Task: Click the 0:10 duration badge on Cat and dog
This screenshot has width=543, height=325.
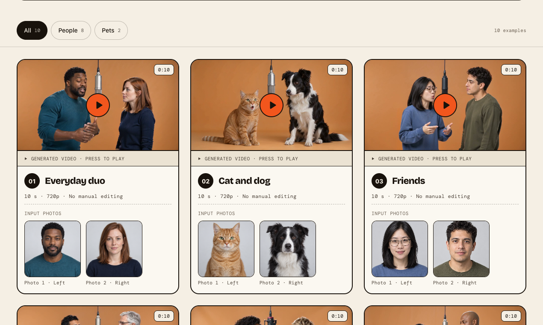Action: (337, 70)
